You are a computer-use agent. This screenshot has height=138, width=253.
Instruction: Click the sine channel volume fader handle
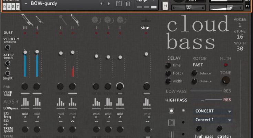pos(146,54)
